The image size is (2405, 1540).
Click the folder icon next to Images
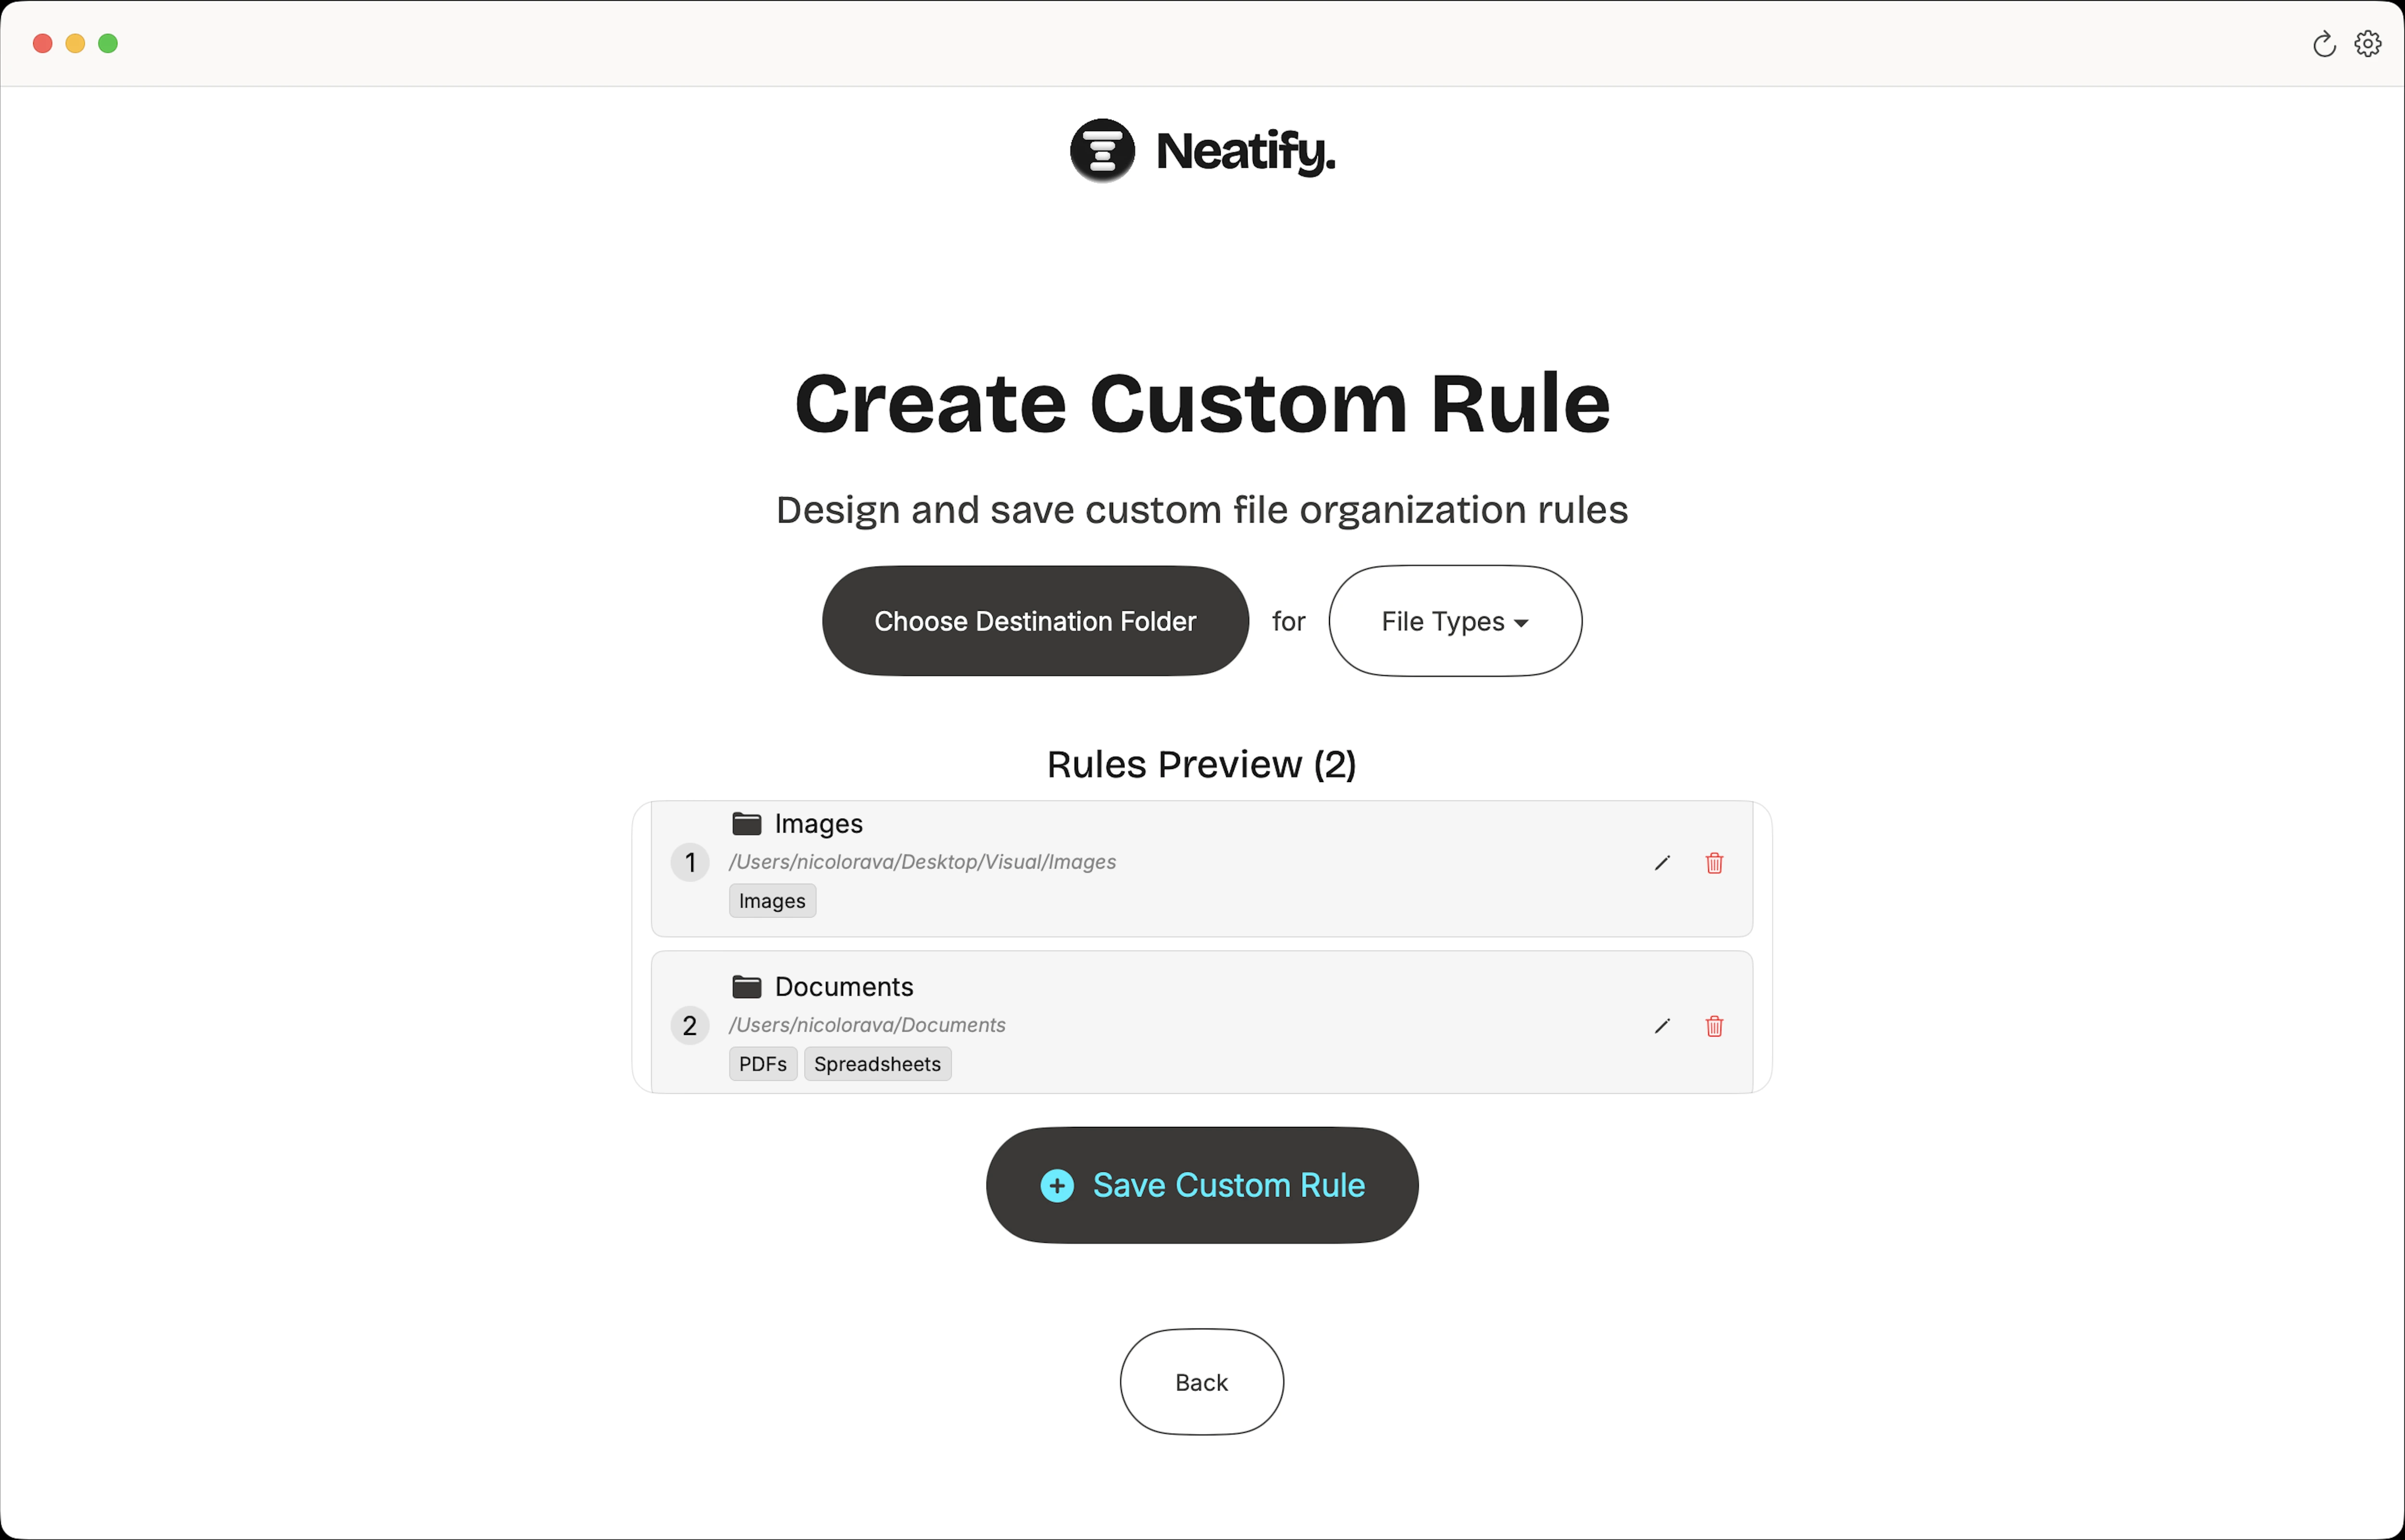tap(746, 822)
